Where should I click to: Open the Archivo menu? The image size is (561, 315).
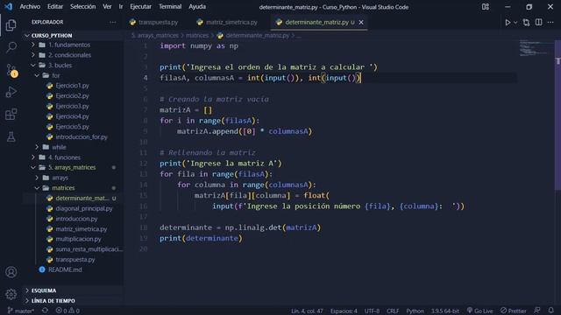pos(30,7)
